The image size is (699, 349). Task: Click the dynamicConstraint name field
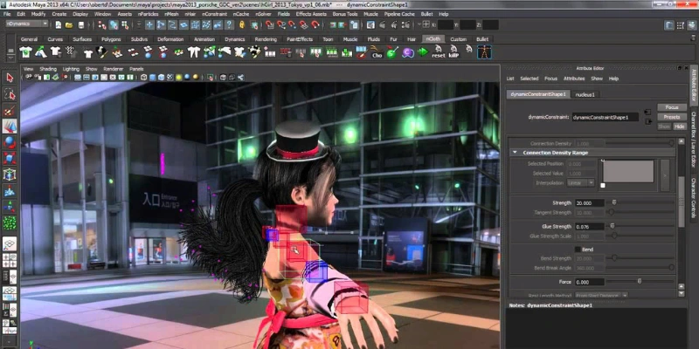[x=606, y=118]
